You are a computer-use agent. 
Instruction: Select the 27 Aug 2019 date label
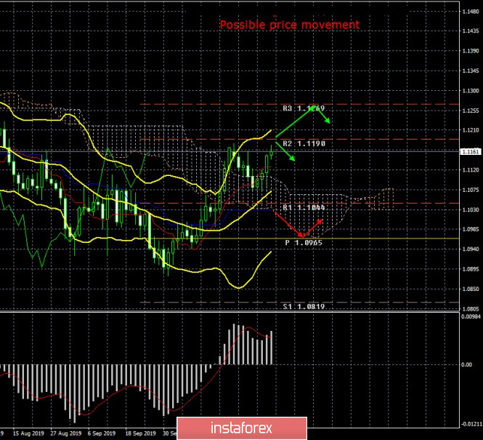[x=66, y=433]
